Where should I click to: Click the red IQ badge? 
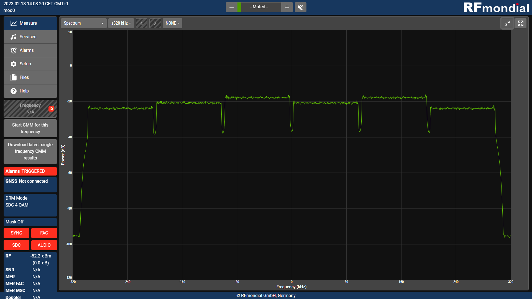(x=51, y=109)
